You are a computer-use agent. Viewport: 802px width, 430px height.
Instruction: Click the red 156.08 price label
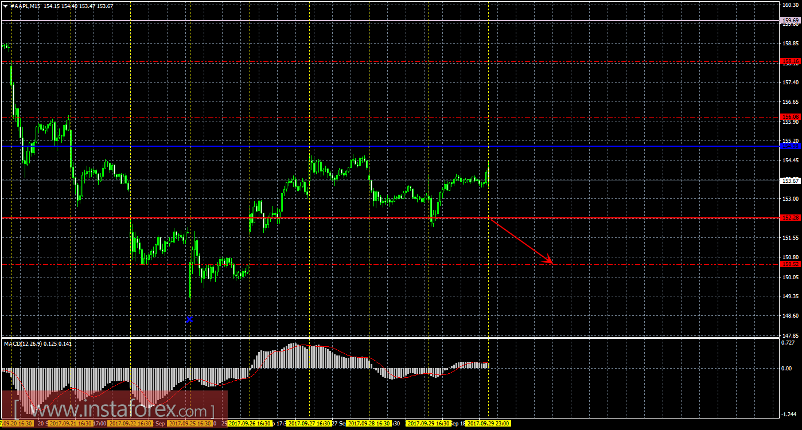point(791,117)
